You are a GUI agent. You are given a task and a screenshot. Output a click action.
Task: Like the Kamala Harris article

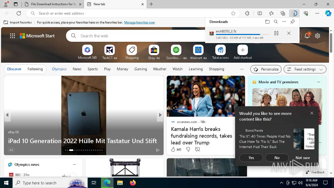click(173, 149)
